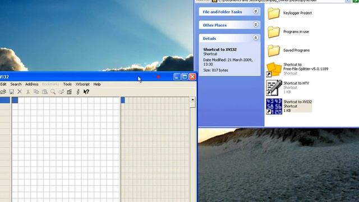Screen dimensions: 359x202
Task: Open the XVIscript menu
Action: point(82,84)
